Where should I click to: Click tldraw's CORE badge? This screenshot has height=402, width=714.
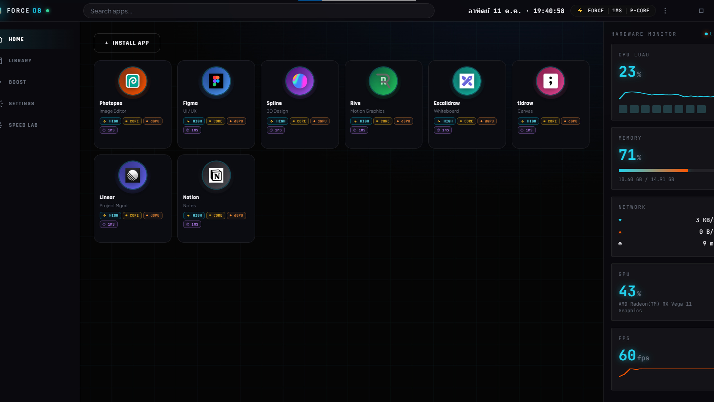550,121
